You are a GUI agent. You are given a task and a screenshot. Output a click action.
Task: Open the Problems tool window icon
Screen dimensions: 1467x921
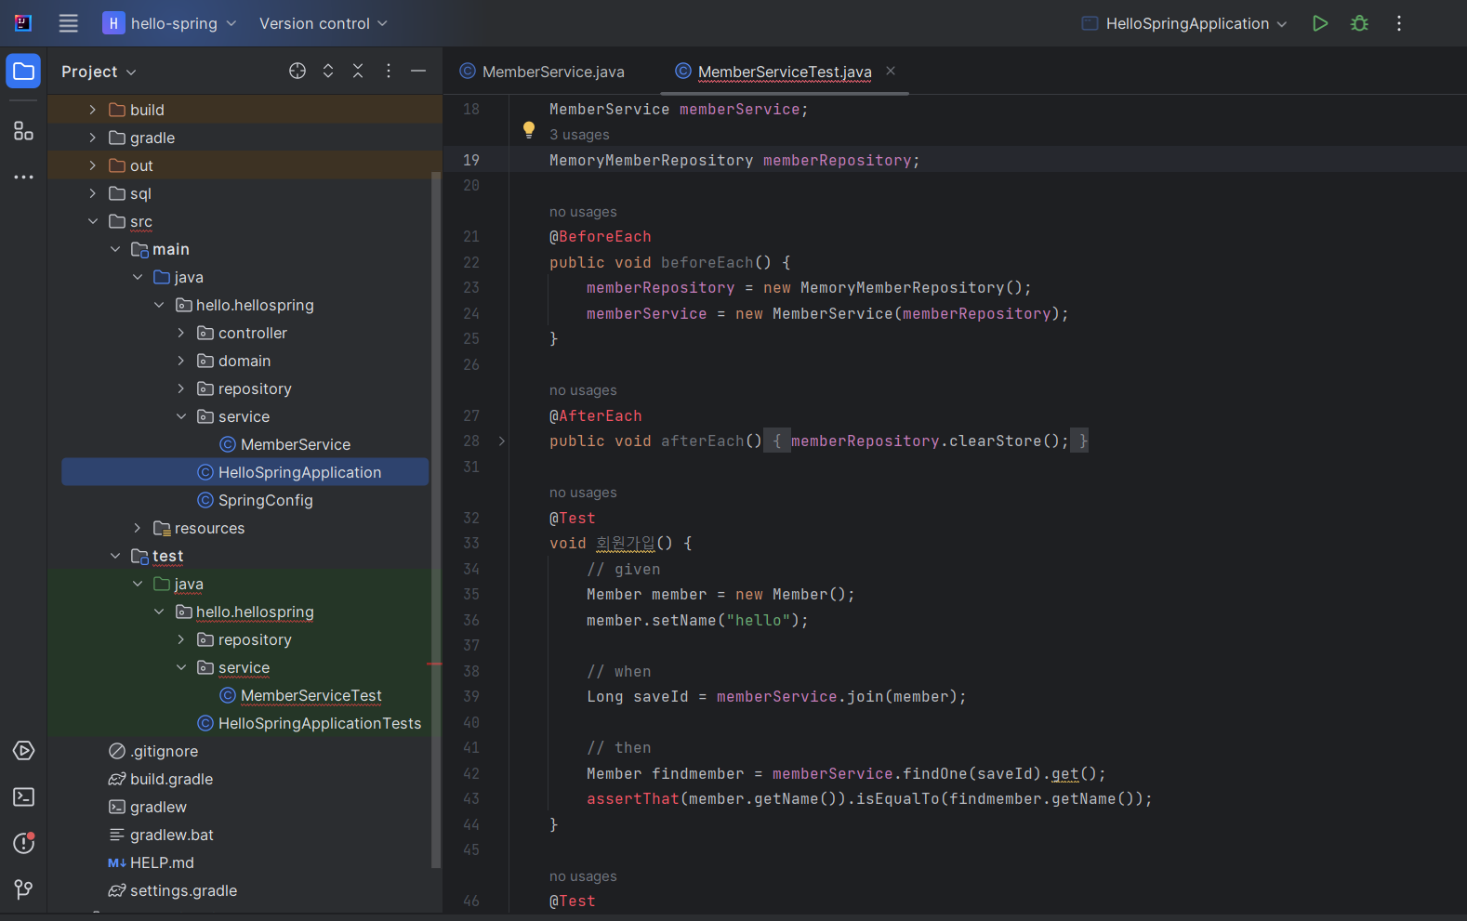(23, 843)
